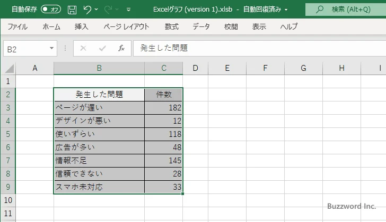Viewport: 386px width, 222px height.
Task: Select column D header
Action: tap(196, 68)
